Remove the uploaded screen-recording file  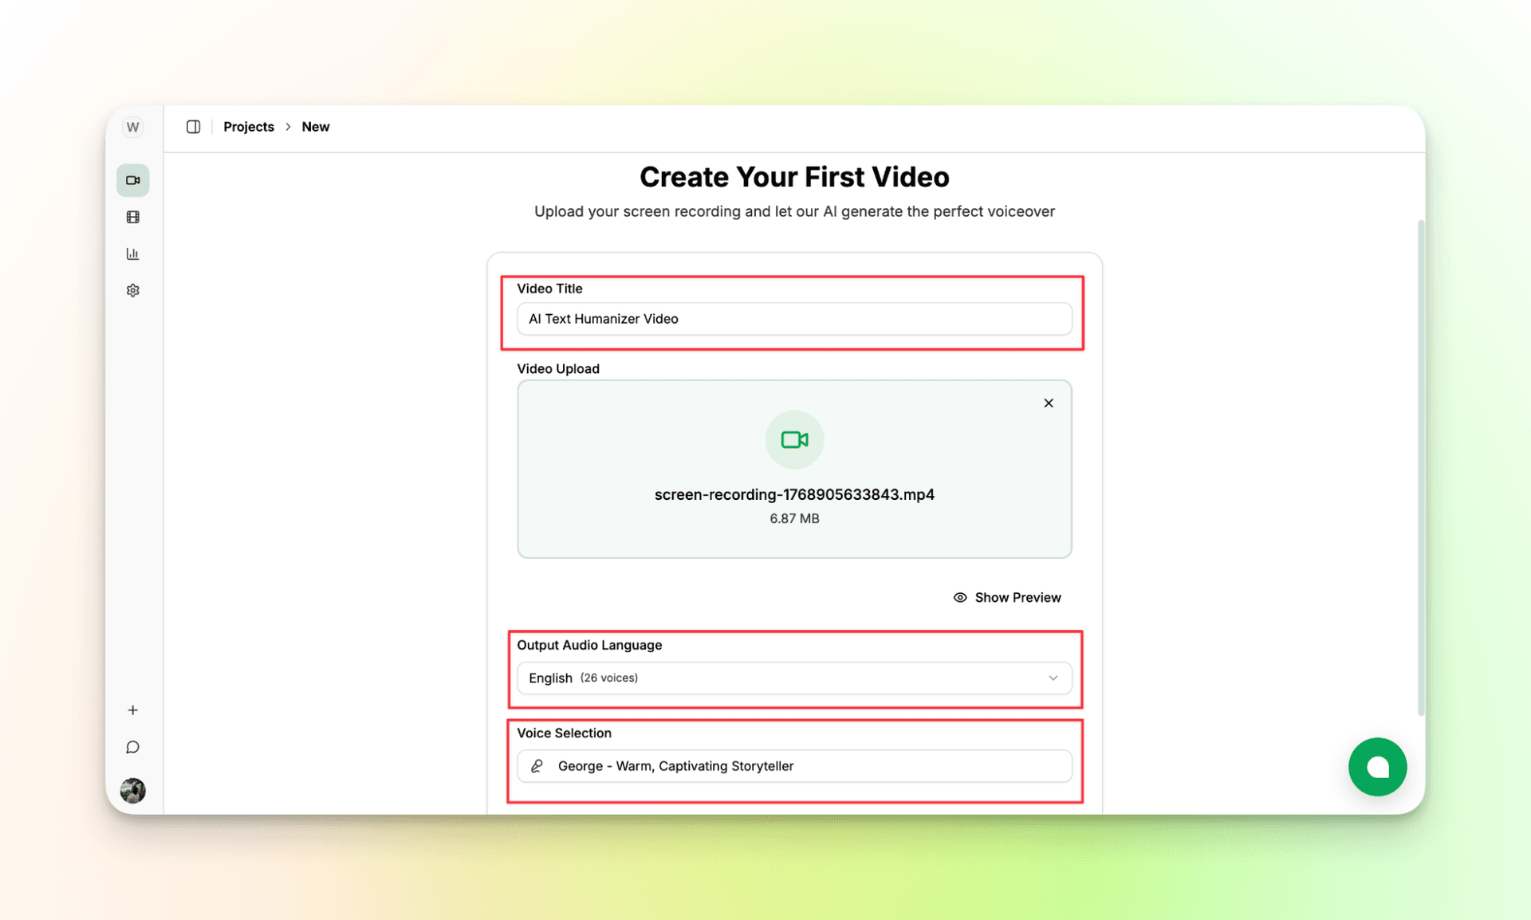(x=1049, y=403)
